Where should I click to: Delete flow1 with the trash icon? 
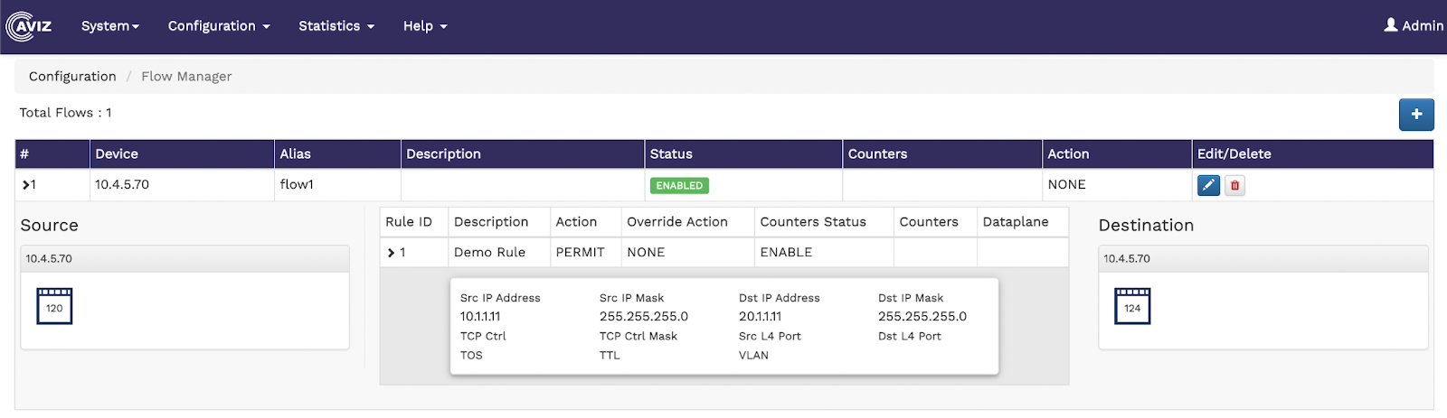pyautogui.click(x=1234, y=185)
